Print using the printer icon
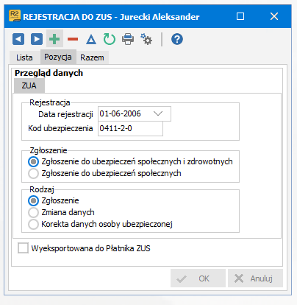 pyautogui.click(x=128, y=39)
